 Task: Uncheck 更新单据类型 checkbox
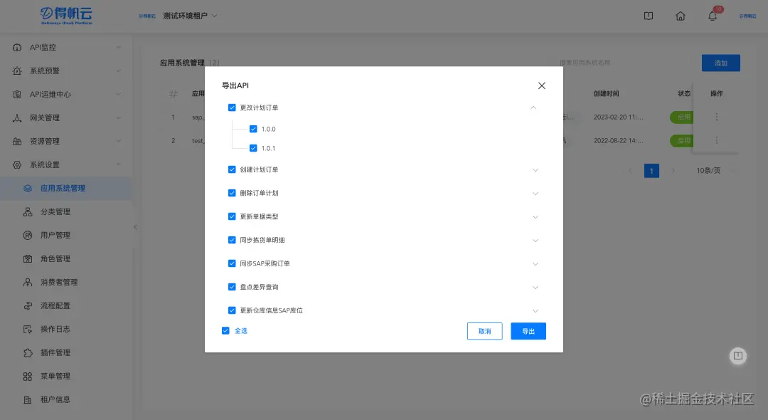[232, 216]
